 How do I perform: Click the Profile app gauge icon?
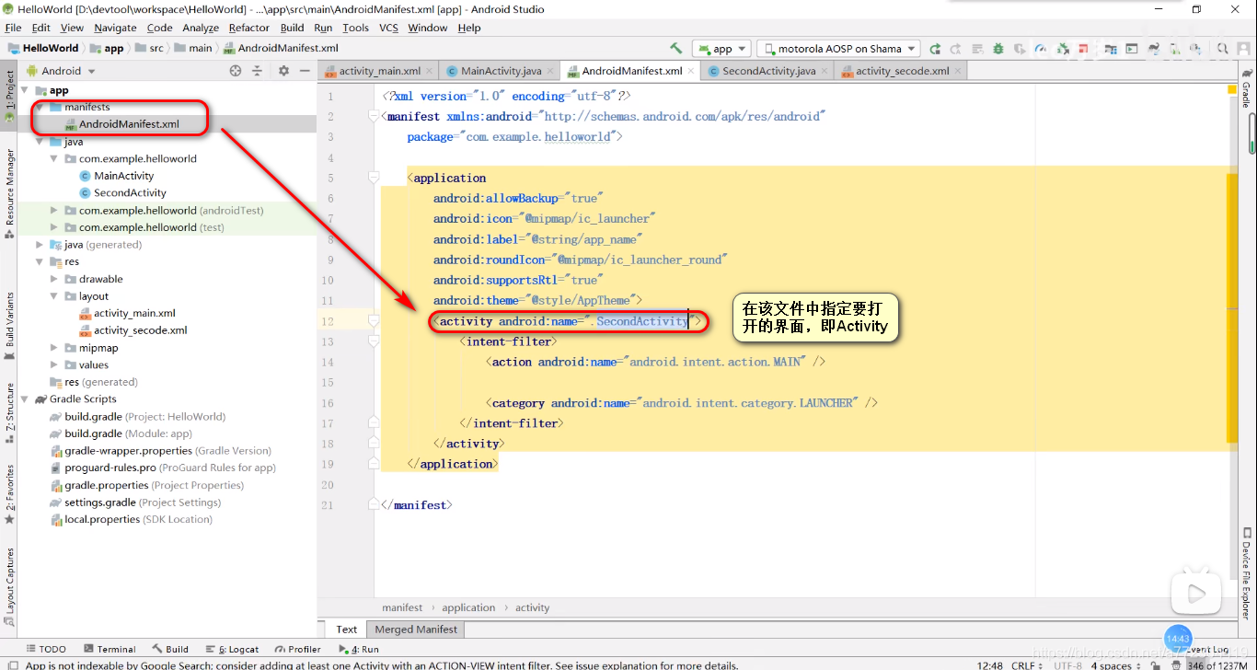click(1041, 49)
